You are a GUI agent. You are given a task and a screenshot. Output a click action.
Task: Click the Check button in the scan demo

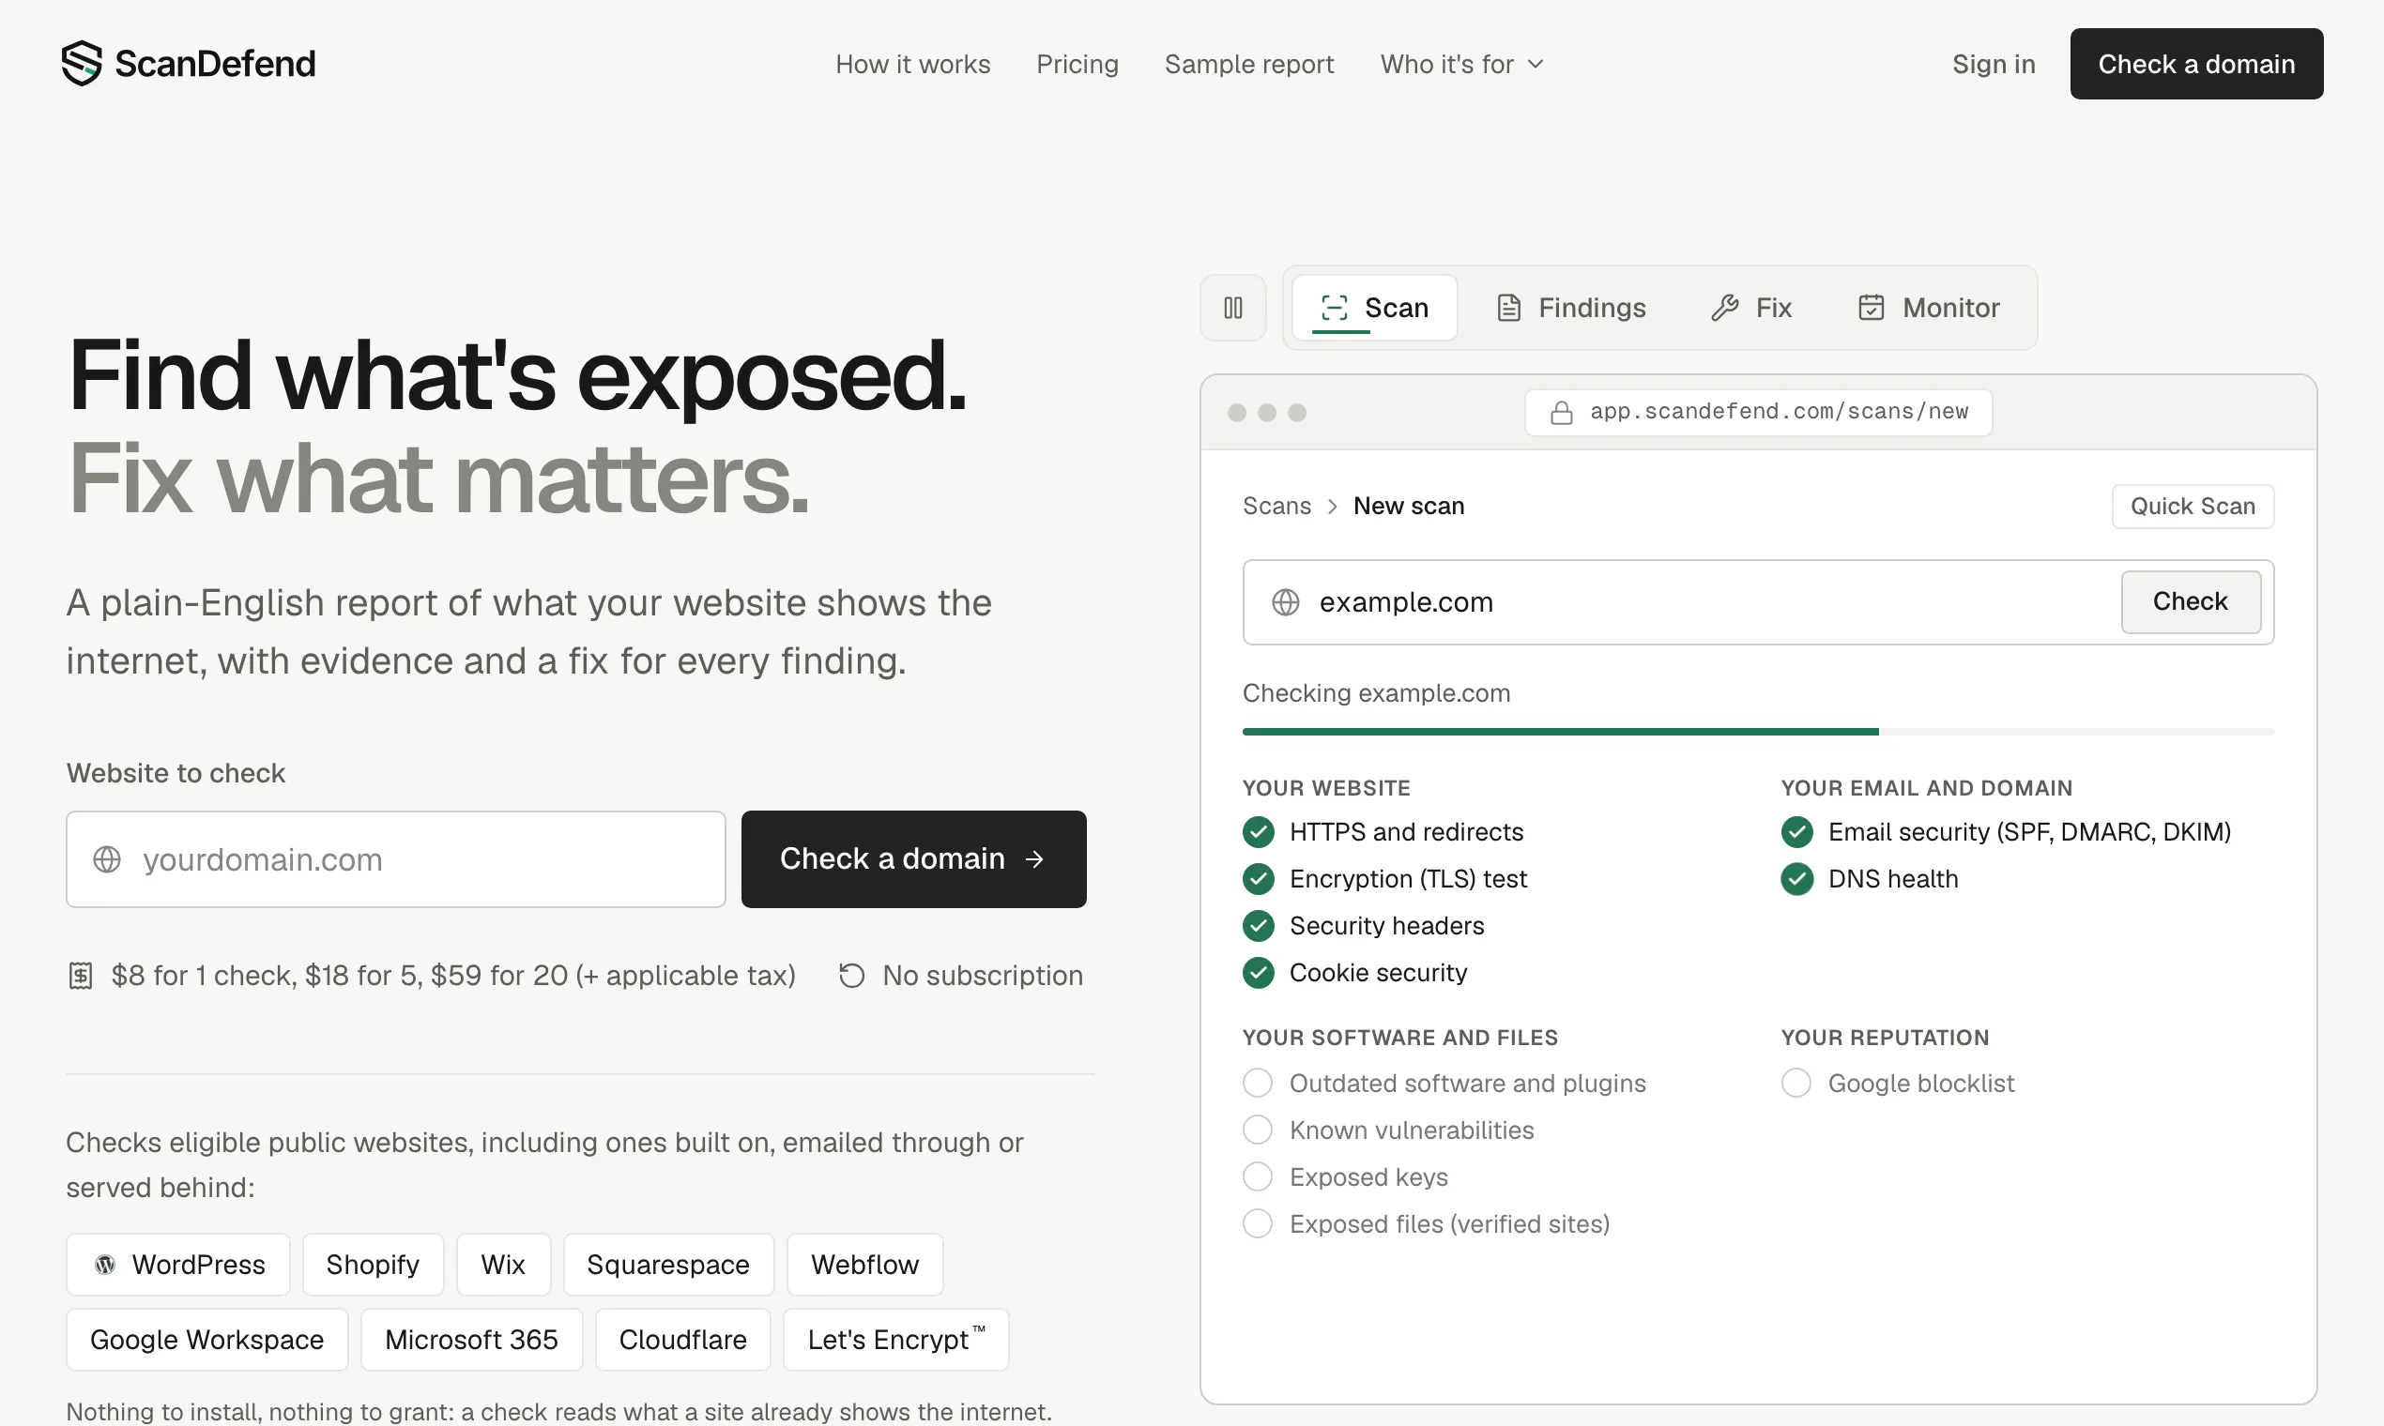(2191, 602)
